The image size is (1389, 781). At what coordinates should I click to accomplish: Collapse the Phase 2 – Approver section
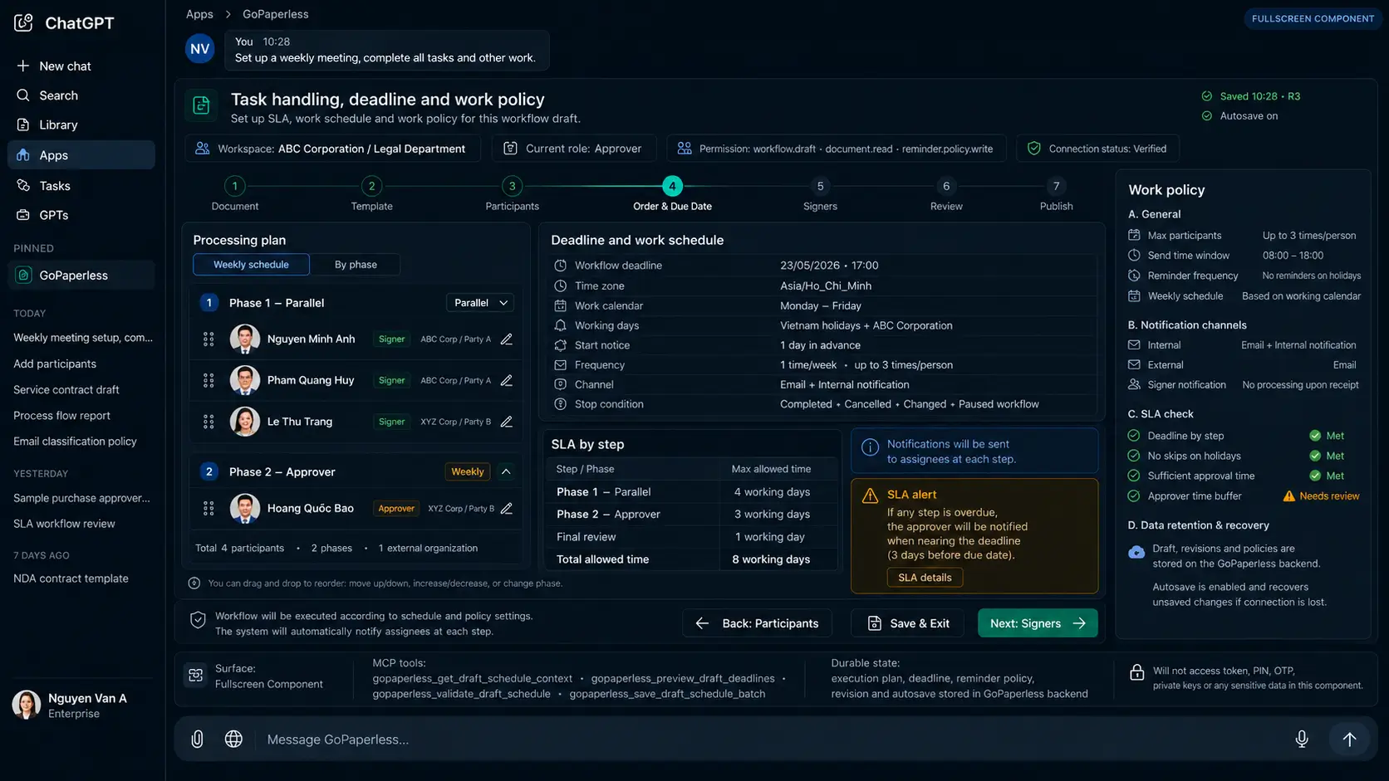click(x=506, y=471)
